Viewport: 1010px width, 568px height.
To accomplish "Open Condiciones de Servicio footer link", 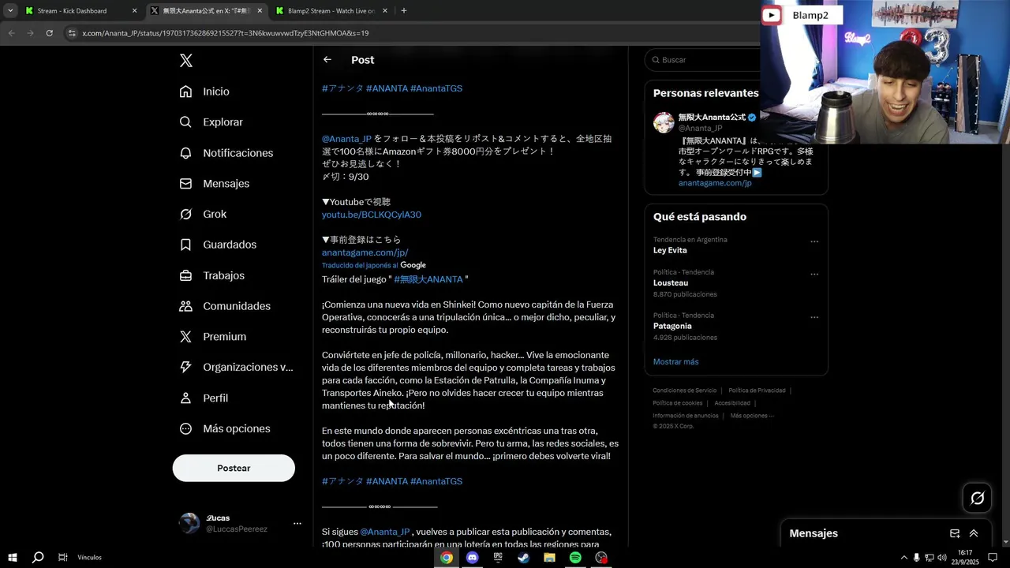I will click(x=685, y=390).
